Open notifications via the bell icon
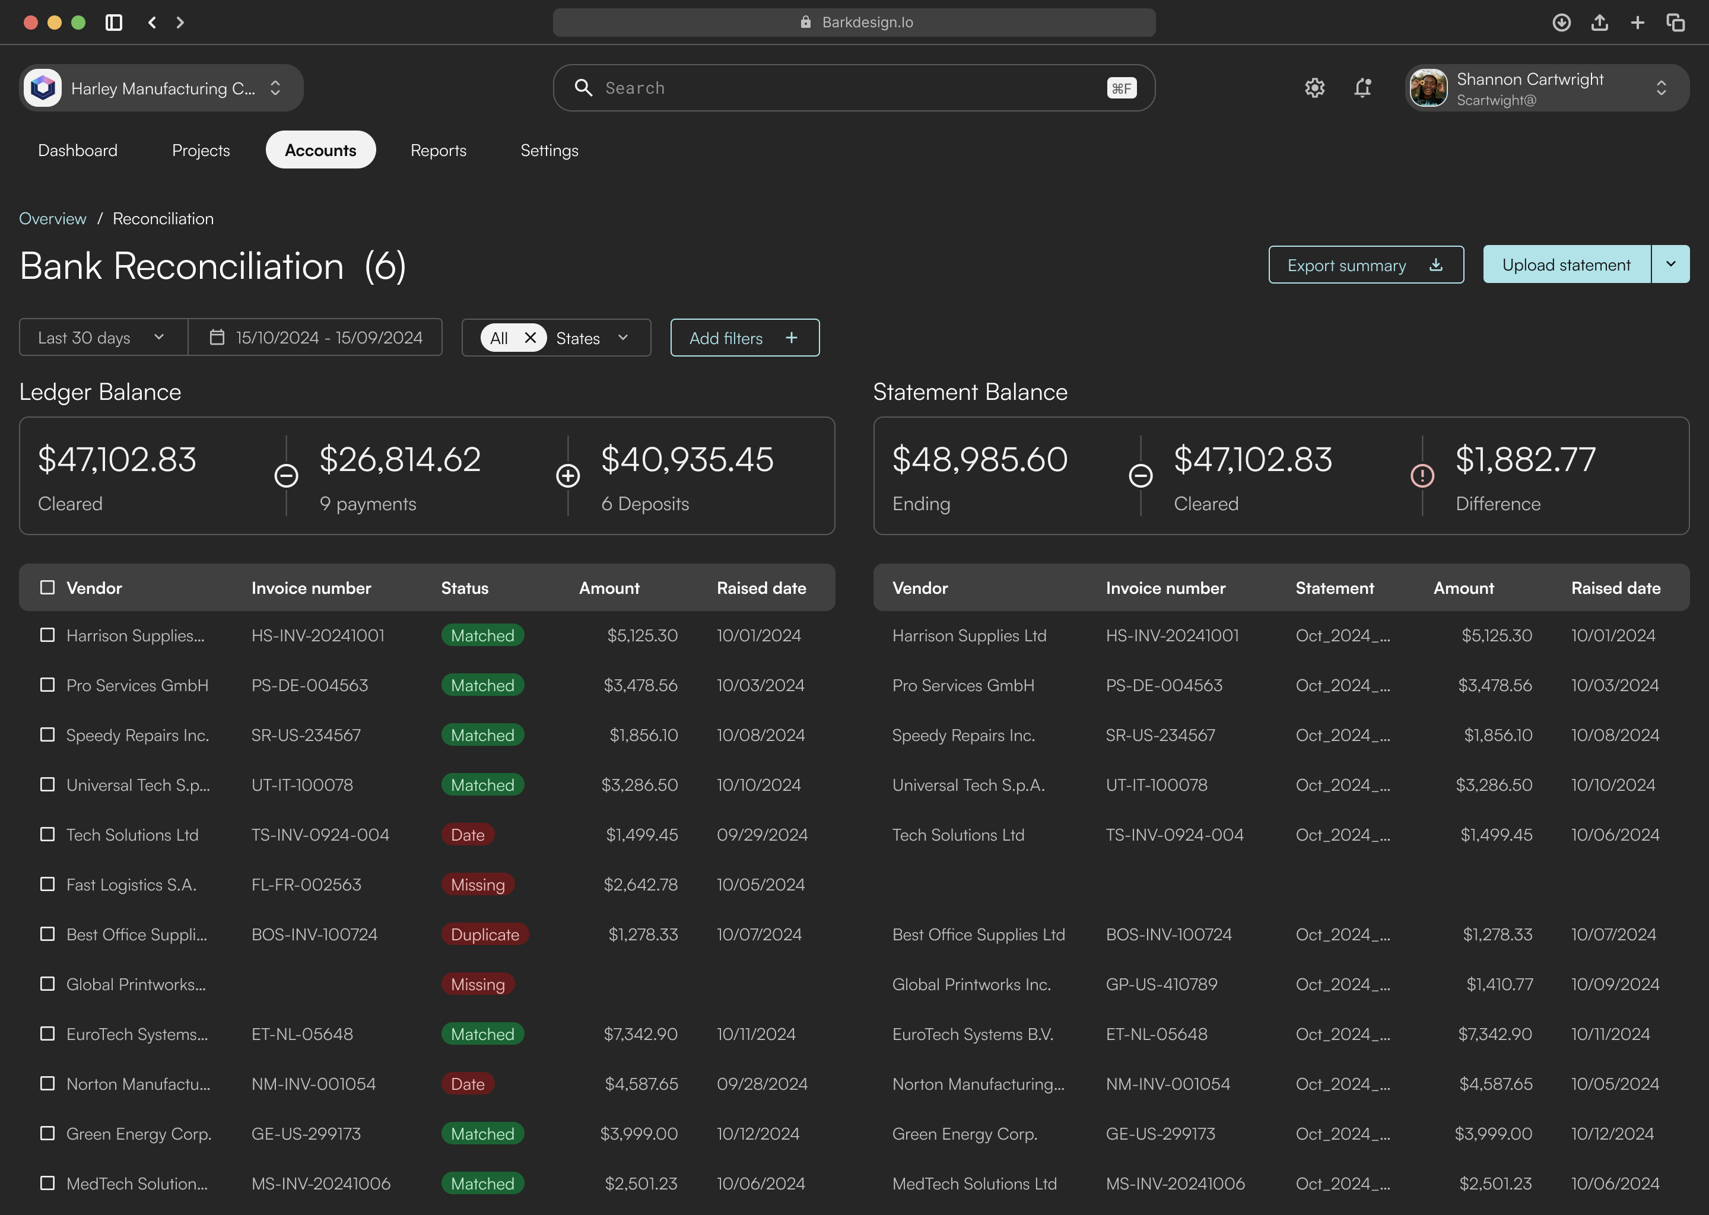Viewport: 1709px width, 1215px height. (x=1362, y=88)
